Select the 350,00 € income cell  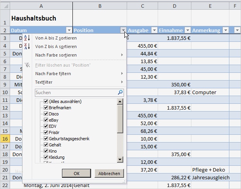click(x=174, y=84)
